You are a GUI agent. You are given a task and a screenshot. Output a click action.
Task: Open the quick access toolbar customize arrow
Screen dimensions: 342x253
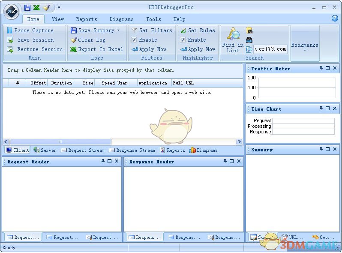click(59, 7)
